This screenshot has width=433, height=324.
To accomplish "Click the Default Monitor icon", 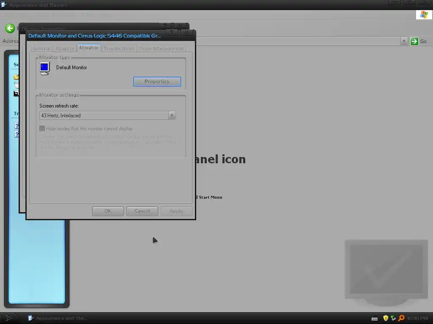I will pos(45,68).
